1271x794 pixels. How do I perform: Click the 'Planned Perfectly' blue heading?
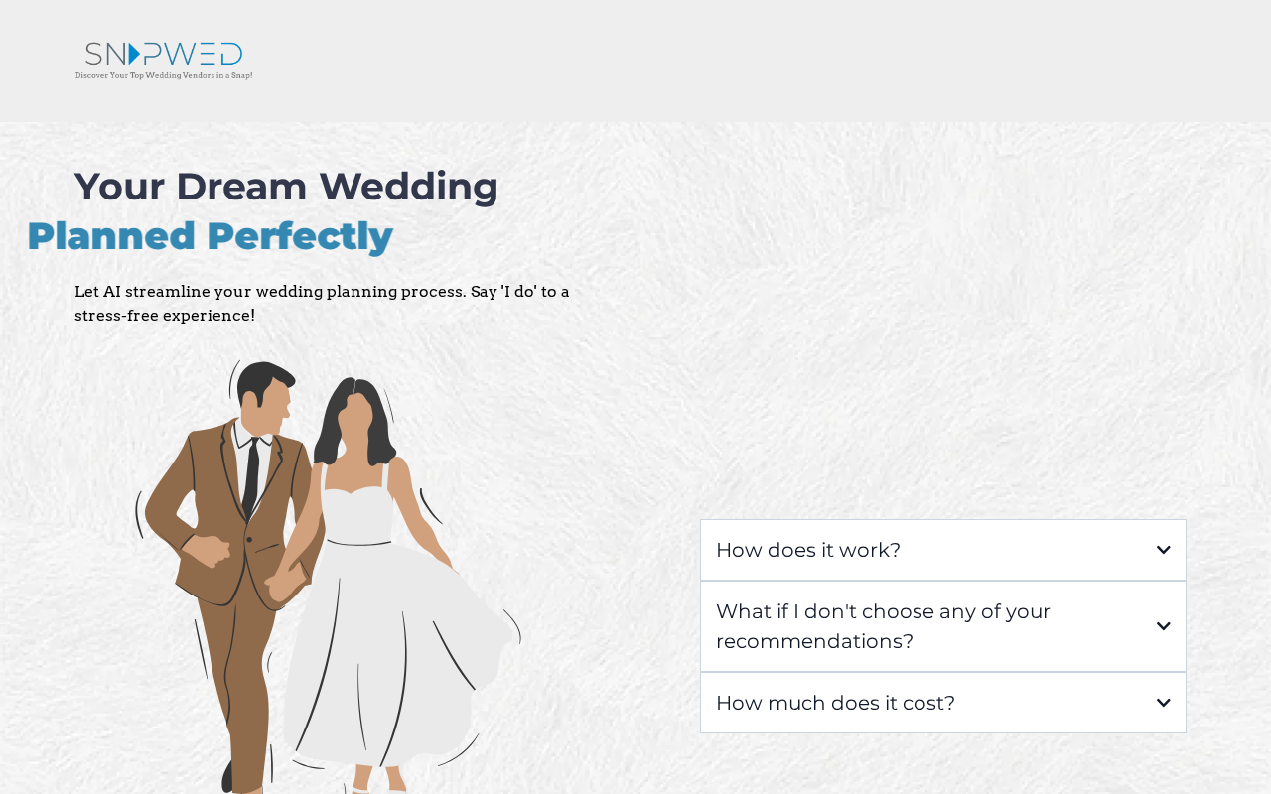click(211, 236)
